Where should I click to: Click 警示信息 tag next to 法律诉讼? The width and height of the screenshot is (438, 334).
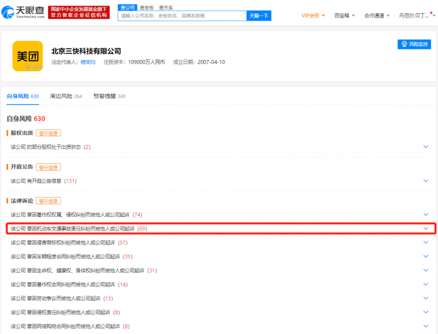[x=48, y=201]
